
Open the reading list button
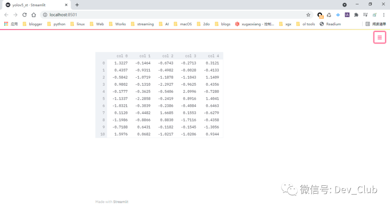(x=376, y=24)
